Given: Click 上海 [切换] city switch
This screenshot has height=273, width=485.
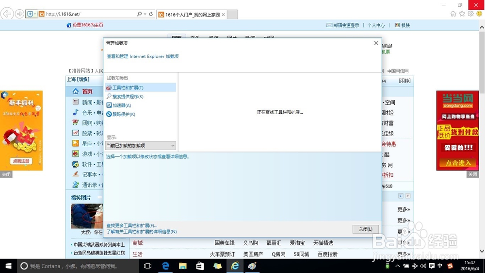Looking at the screenshot, I should (78, 79).
